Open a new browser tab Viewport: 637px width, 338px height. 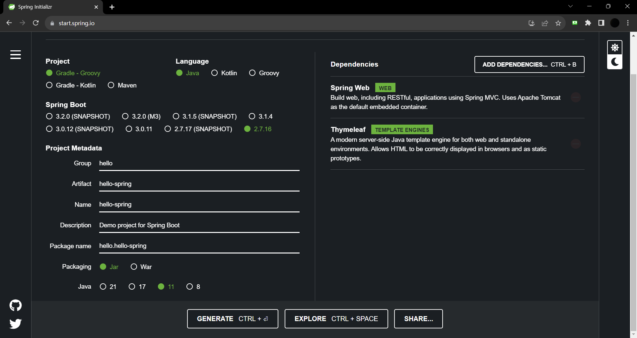pyautogui.click(x=112, y=7)
